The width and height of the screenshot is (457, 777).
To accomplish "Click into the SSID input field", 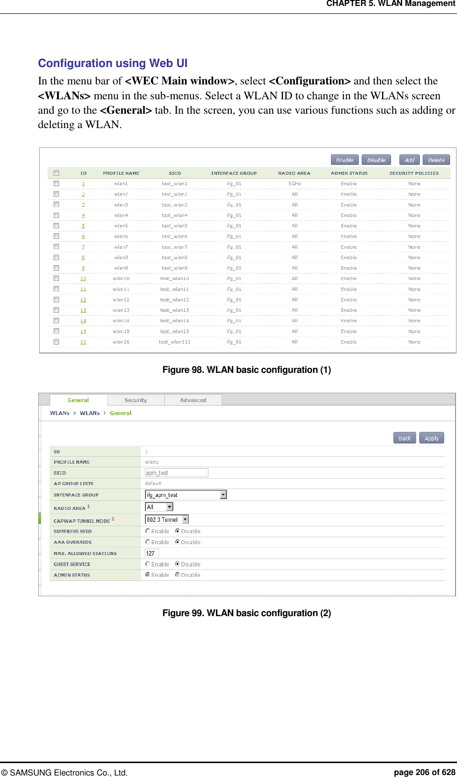I will 177,473.
